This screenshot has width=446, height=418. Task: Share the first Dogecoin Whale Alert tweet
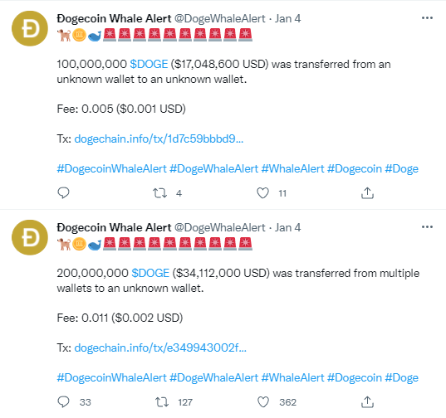367,193
